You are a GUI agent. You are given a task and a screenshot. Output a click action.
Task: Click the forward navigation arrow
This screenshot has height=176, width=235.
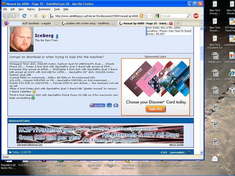pyautogui.click(x=14, y=16)
